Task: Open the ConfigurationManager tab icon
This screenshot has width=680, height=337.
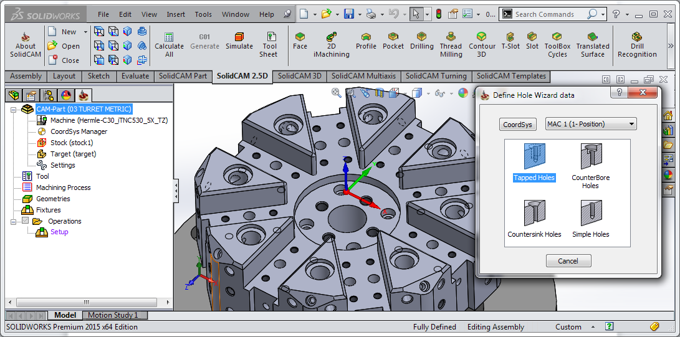Action: point(49,95)
